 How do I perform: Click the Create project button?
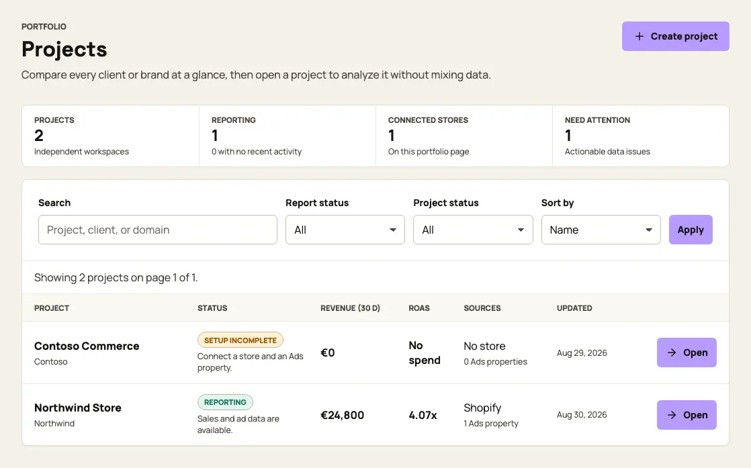675,36
